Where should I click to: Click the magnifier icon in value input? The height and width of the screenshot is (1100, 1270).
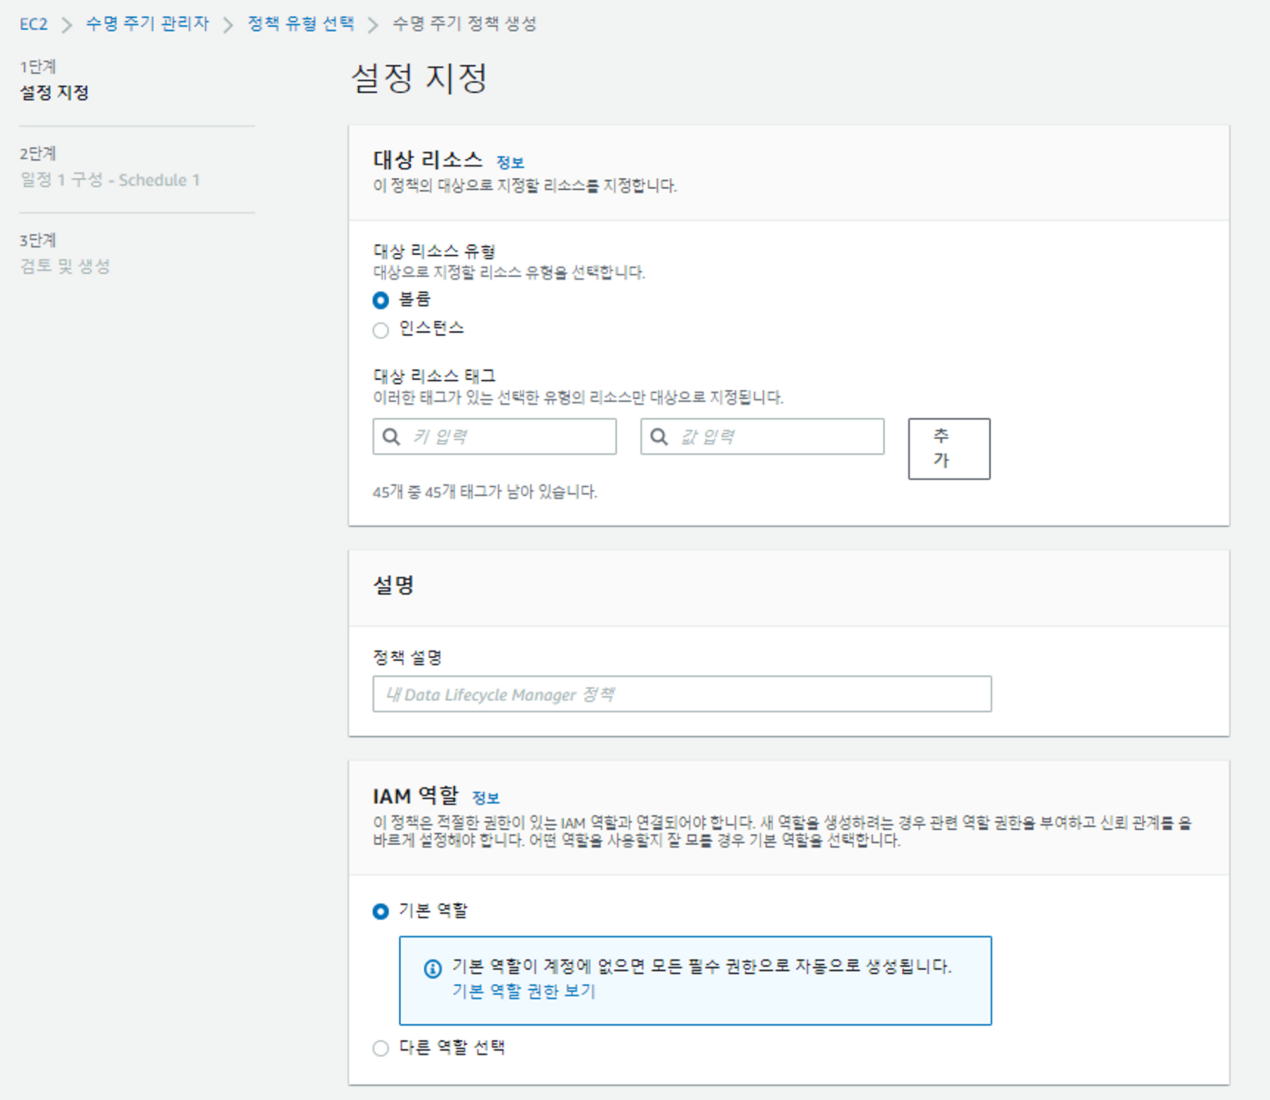tap(659, 437)
